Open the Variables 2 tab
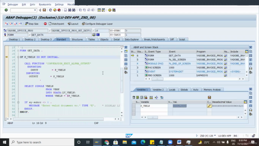 pyautogui.click(x=158, y=90)
